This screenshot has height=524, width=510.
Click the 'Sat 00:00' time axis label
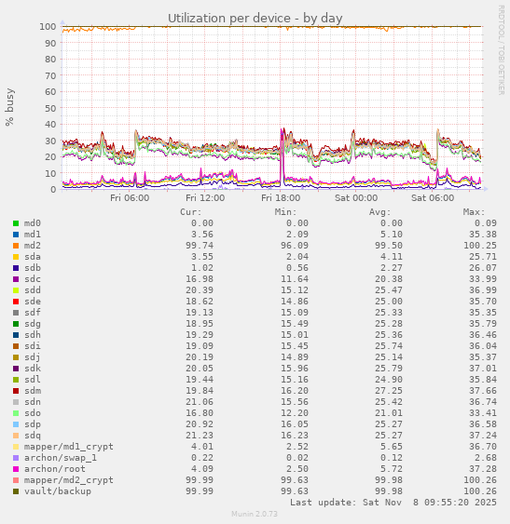(x=356, y=198)
